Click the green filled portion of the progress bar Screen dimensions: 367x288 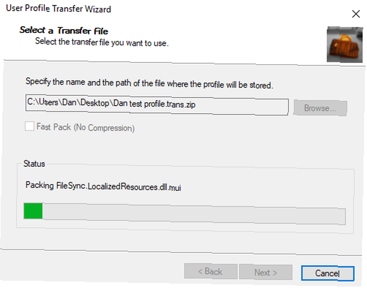tap(33, 211)
